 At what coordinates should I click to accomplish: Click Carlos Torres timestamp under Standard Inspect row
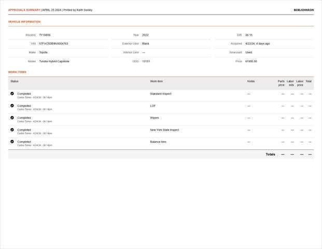(35, 98)
